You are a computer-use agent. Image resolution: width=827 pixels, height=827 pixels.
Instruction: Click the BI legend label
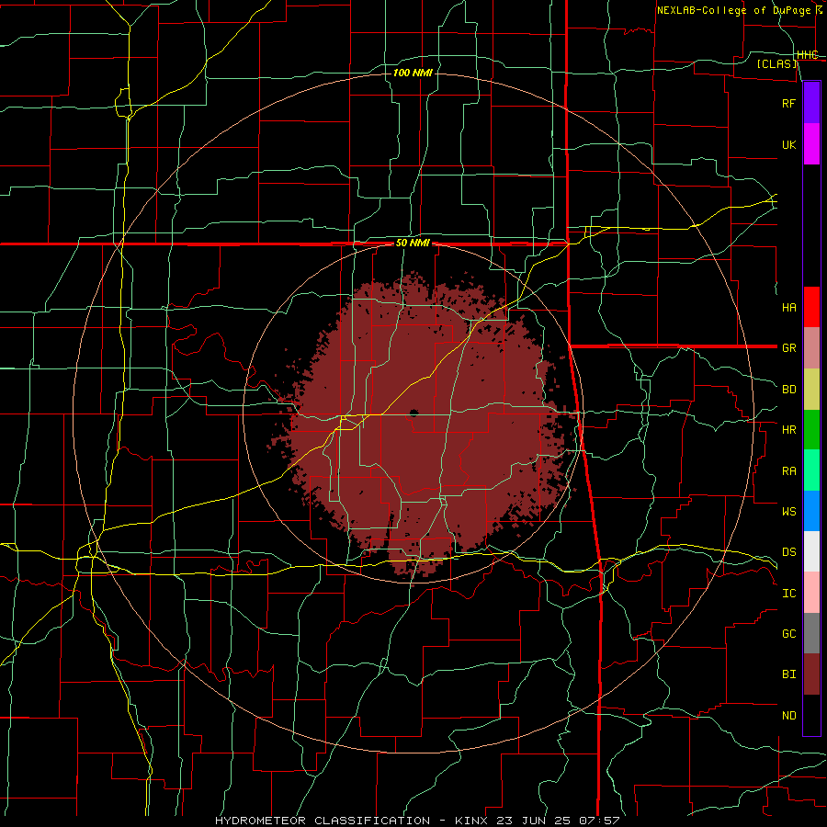click(x=788, y=674)
